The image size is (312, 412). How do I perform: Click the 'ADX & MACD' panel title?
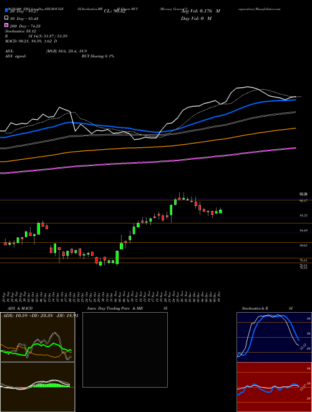[20, 308]
